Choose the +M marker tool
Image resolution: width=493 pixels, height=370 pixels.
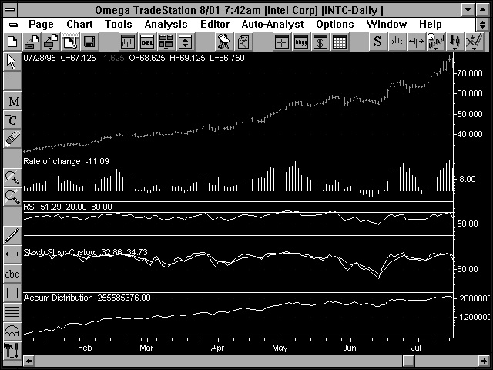click(12, 99)
